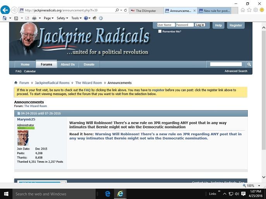Click the Log in button
This screenshot has width=266, height=199.
200,25
